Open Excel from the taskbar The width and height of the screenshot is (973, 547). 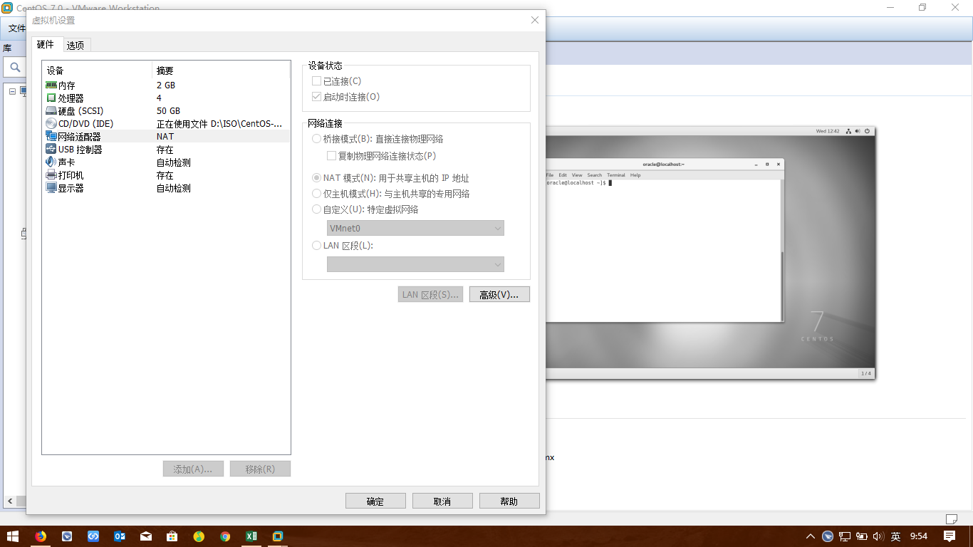coord(251,536)
